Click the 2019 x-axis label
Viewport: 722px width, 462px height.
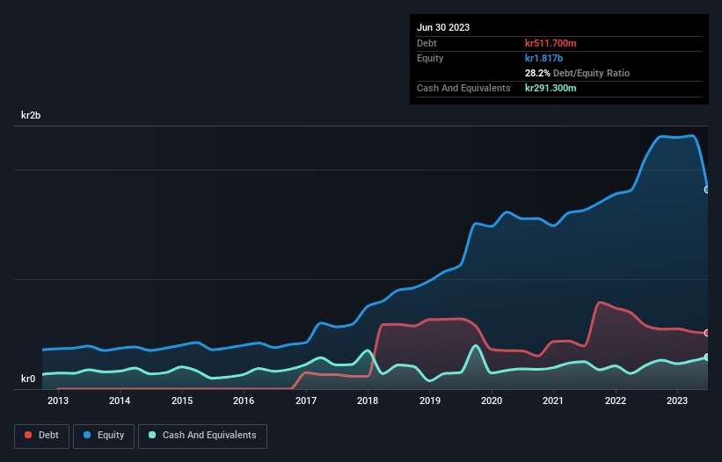click(430, 401)
